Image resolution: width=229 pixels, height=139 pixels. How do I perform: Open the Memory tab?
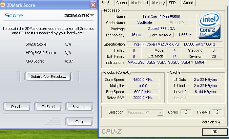(158, 3)
